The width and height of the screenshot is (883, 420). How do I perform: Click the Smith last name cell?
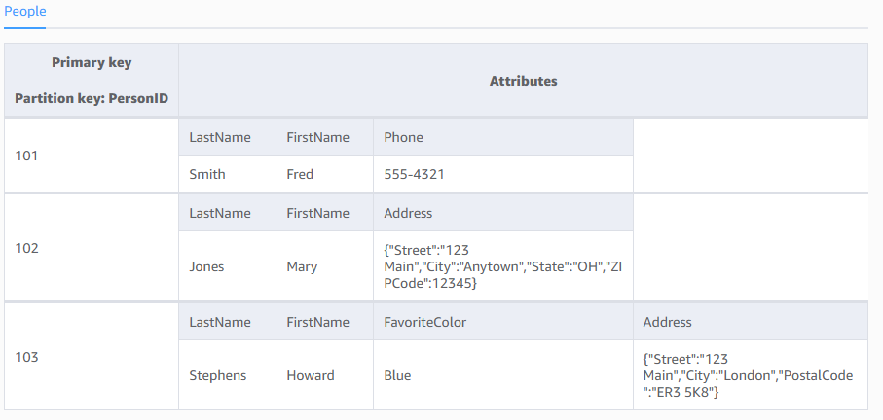click(207, 174)
